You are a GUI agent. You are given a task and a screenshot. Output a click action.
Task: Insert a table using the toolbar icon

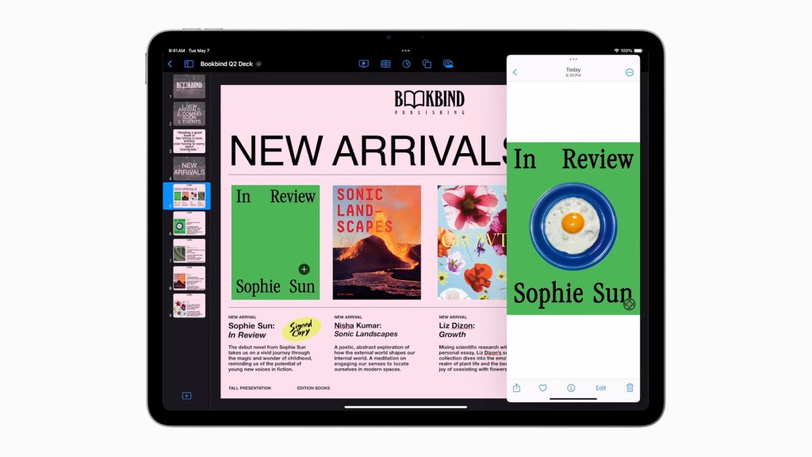[x=385, y=63]
